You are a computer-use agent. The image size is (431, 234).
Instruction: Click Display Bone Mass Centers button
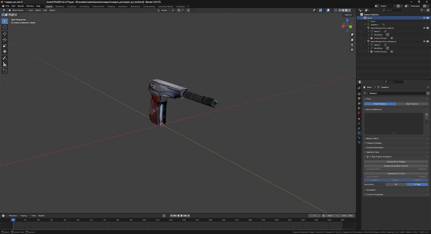(396, 166)
